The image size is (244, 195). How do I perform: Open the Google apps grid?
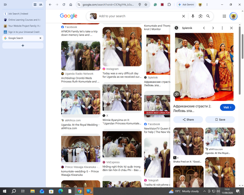[x=224, y=16]
